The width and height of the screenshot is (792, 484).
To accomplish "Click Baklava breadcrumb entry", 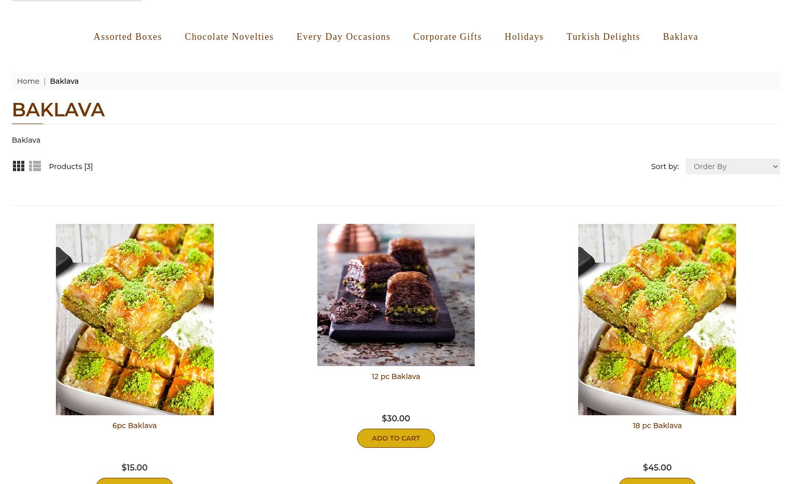I will point(64,81).
